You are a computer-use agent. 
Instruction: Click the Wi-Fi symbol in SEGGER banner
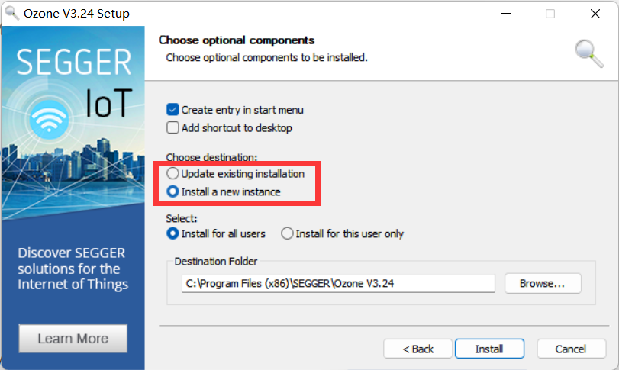coord(49,120)
